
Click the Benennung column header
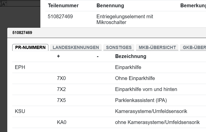point(110,5)
